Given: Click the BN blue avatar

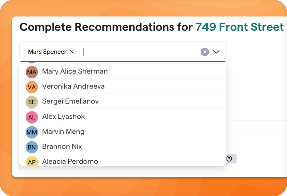Looking at the screenshot, I should pyautogui.click(x=32, y=147).
